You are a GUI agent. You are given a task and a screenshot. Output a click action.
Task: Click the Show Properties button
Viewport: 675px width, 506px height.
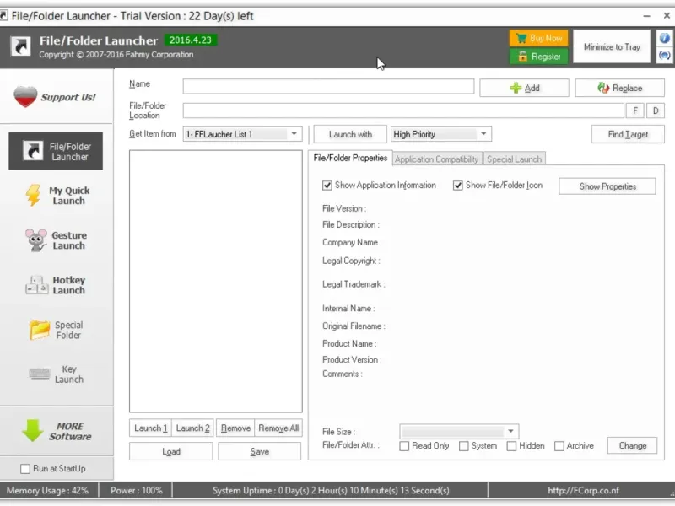[607, 186]
